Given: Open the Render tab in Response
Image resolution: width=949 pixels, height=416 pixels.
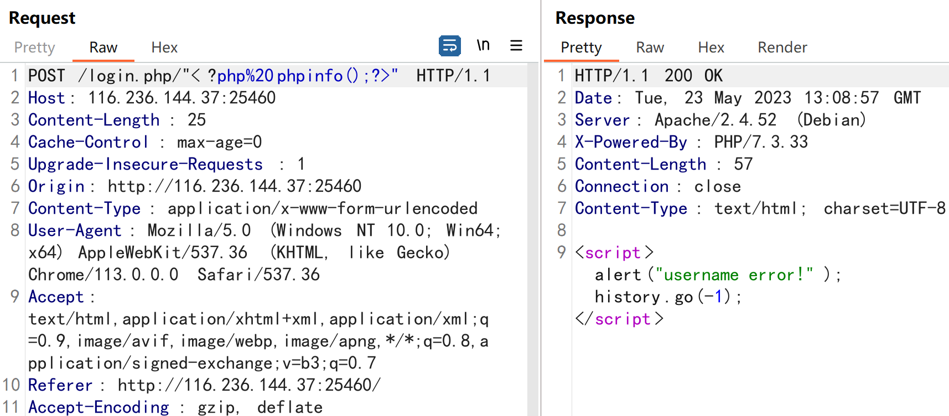Looking at the screenshot, I should pos(782,48).
